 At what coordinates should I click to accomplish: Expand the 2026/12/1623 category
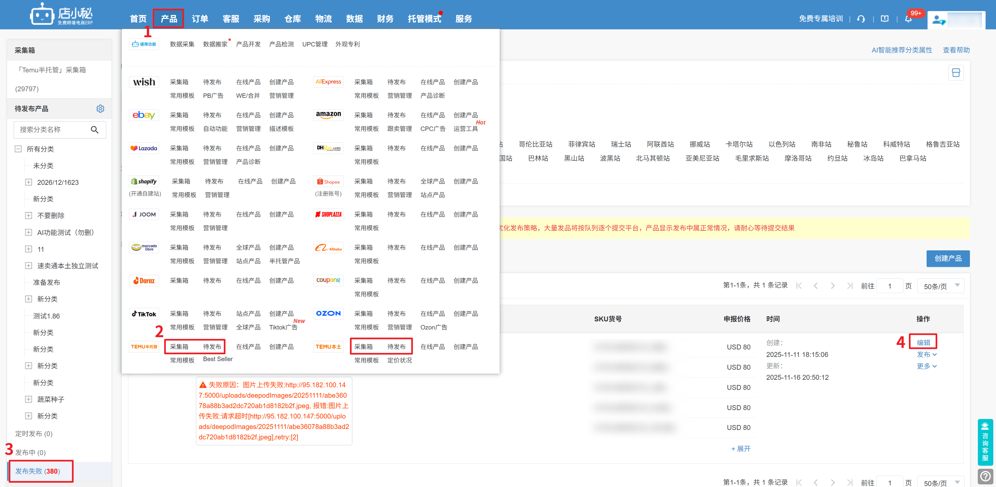point(28,182)
